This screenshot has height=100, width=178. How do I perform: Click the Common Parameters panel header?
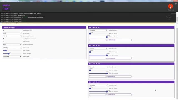click(44, 27)
